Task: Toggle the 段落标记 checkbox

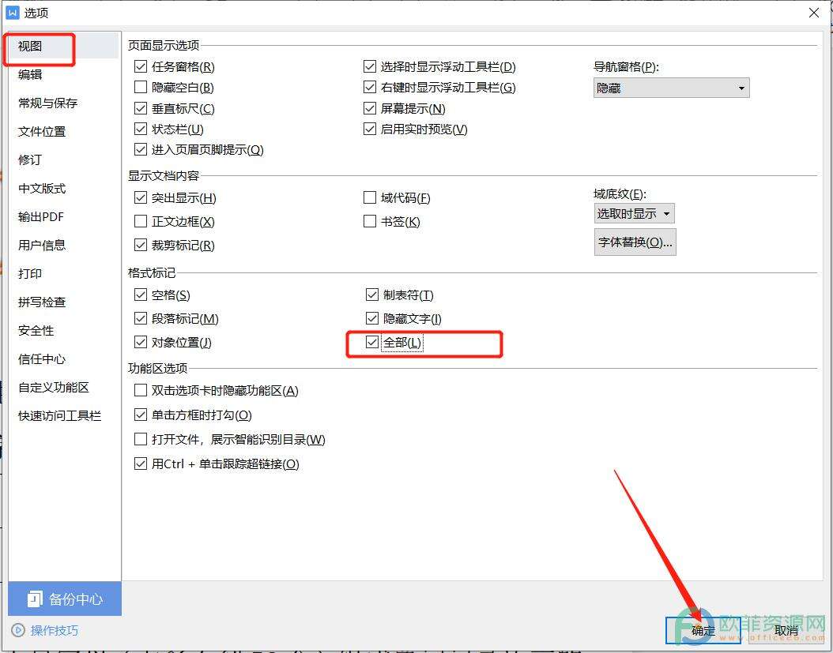Action: [141, 318]
